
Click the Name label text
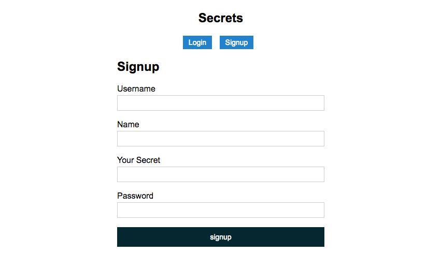128,124
